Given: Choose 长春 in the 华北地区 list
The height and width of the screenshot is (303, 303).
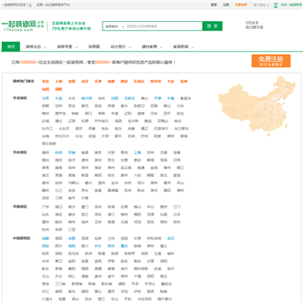Looking at the screenshot, I should [171, 98].
